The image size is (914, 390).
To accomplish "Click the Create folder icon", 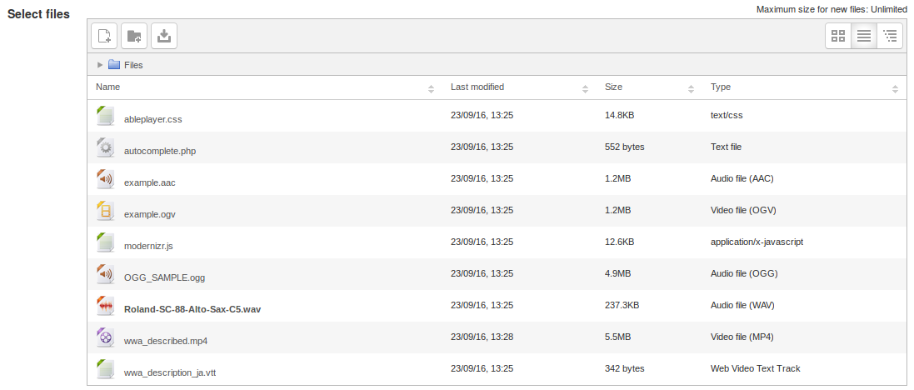I will (134, 36).
